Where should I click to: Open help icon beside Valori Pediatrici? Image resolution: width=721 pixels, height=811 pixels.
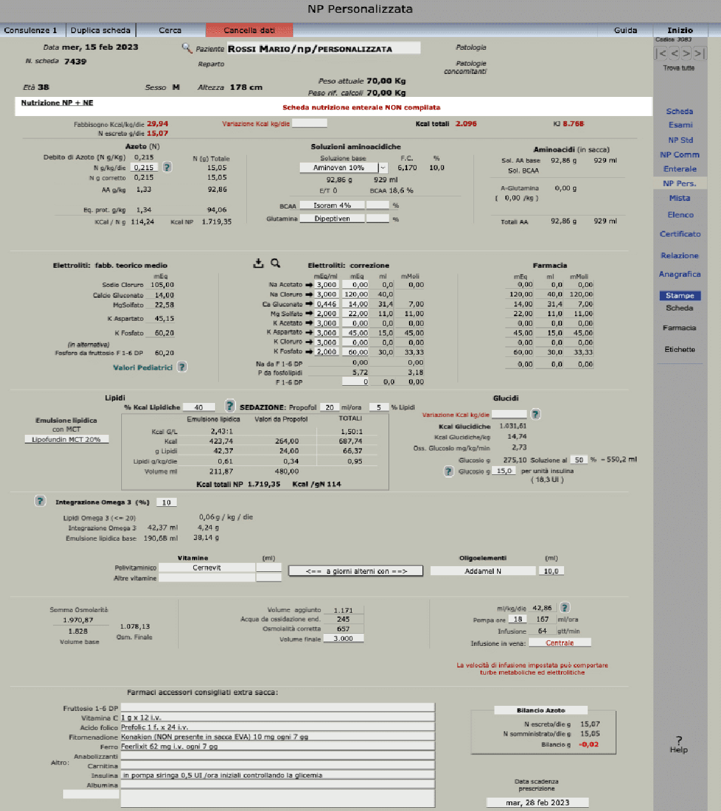pos(182,367)
